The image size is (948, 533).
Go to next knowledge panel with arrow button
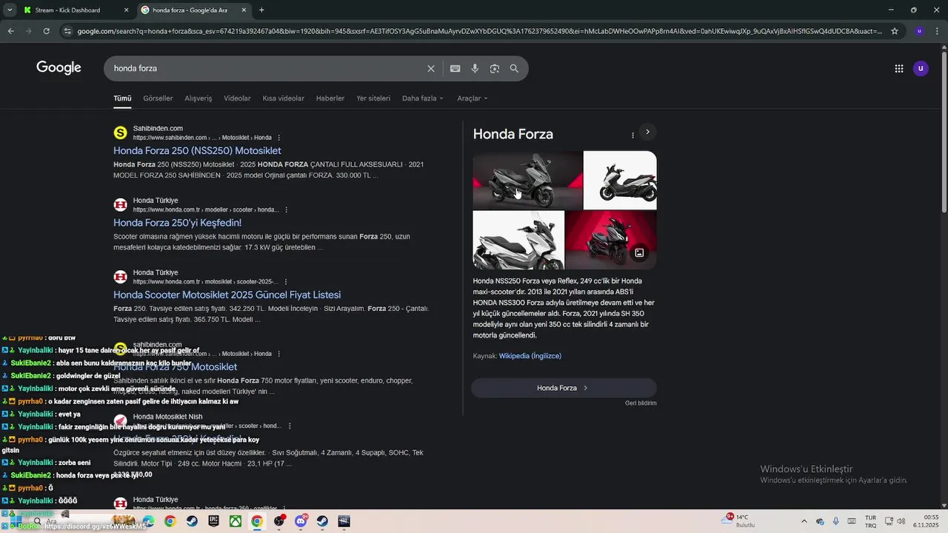(647, 132)
